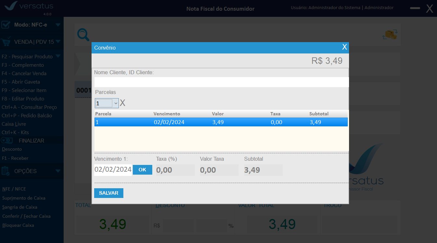437x243 pixels.
Task: Click the stock transfer boxes icon
Action: pos(390,34)
